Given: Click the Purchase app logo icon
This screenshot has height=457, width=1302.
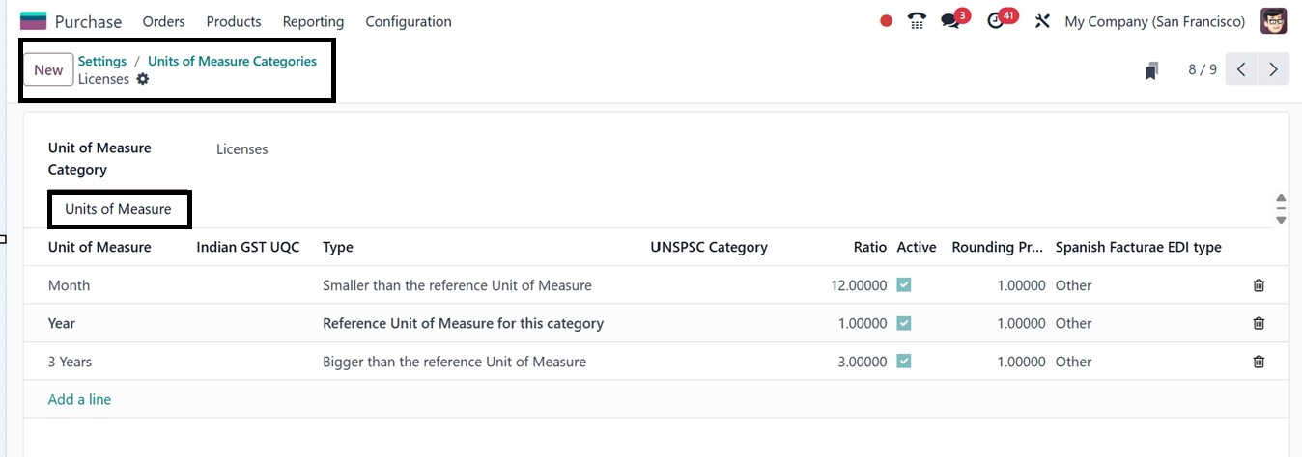Looking at the screenshot, I should pyautogui.click(x=33, y=21).
